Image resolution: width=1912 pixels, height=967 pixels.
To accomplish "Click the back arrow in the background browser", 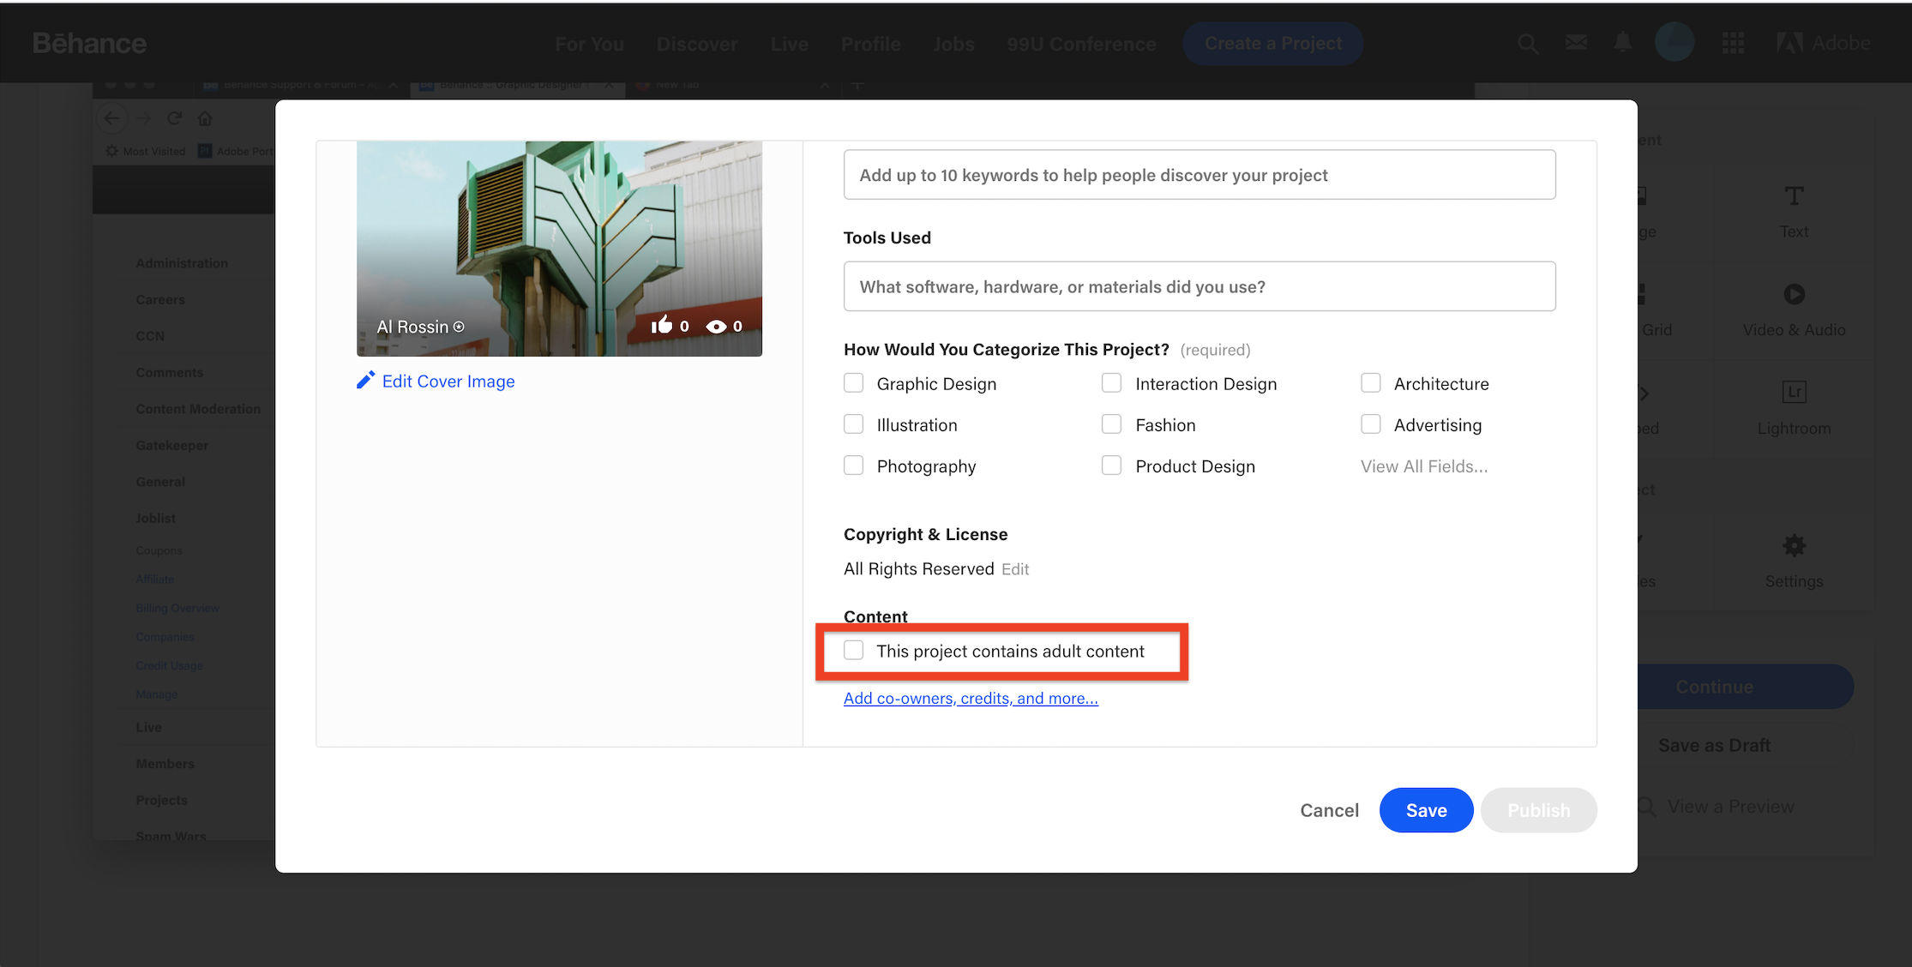I will [x=112, y=118].
